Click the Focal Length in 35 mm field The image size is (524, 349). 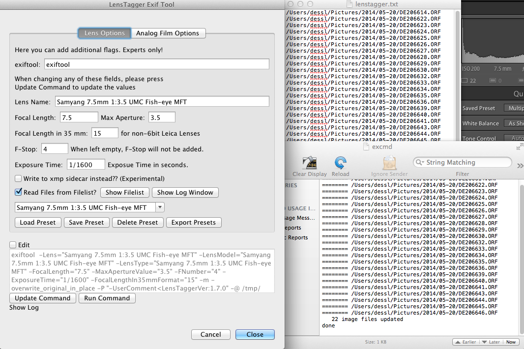105,133
